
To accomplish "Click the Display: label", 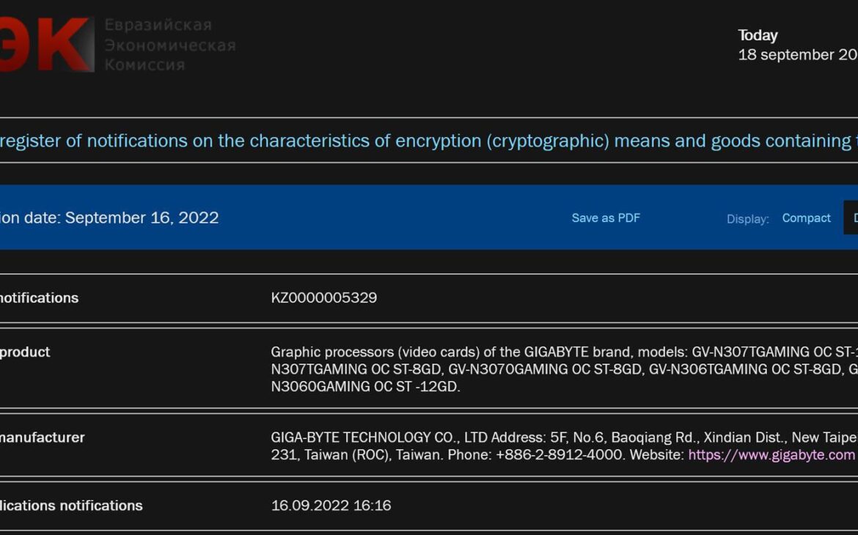I will pyautogui.click(x=747, y=219).
